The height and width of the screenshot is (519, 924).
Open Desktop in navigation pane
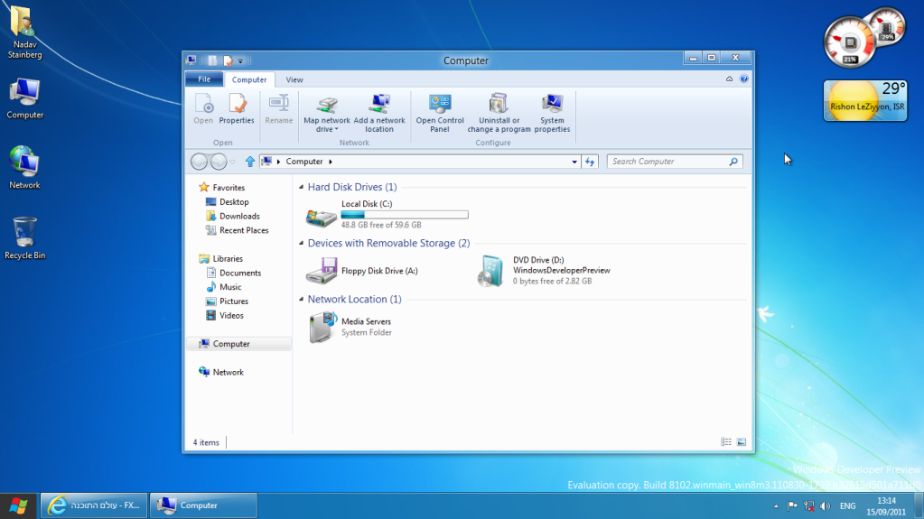[228, 202]
